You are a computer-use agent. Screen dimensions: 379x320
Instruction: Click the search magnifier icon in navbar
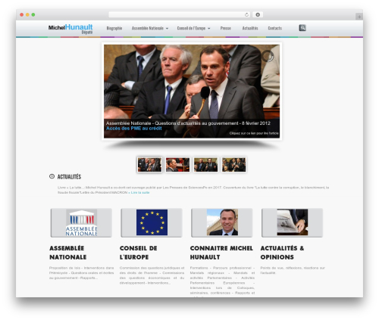(302, 28)
